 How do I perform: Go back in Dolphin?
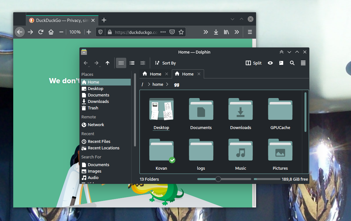[x=86, y=63]
